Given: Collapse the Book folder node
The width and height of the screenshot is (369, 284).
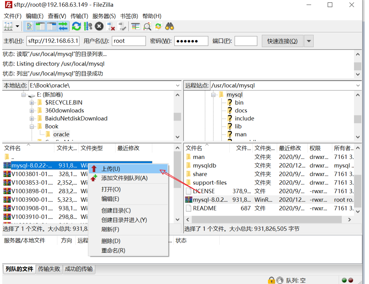Looking at the screenshot, I should tap(32, 127).
